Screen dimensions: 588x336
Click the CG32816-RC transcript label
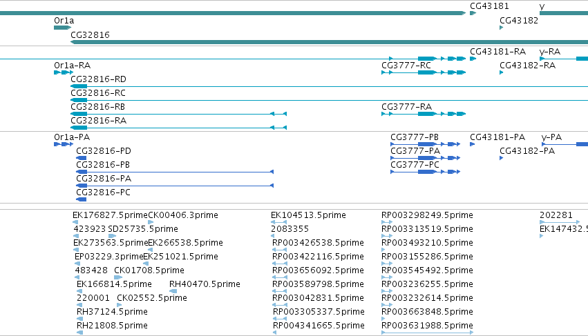click(98, 93)
